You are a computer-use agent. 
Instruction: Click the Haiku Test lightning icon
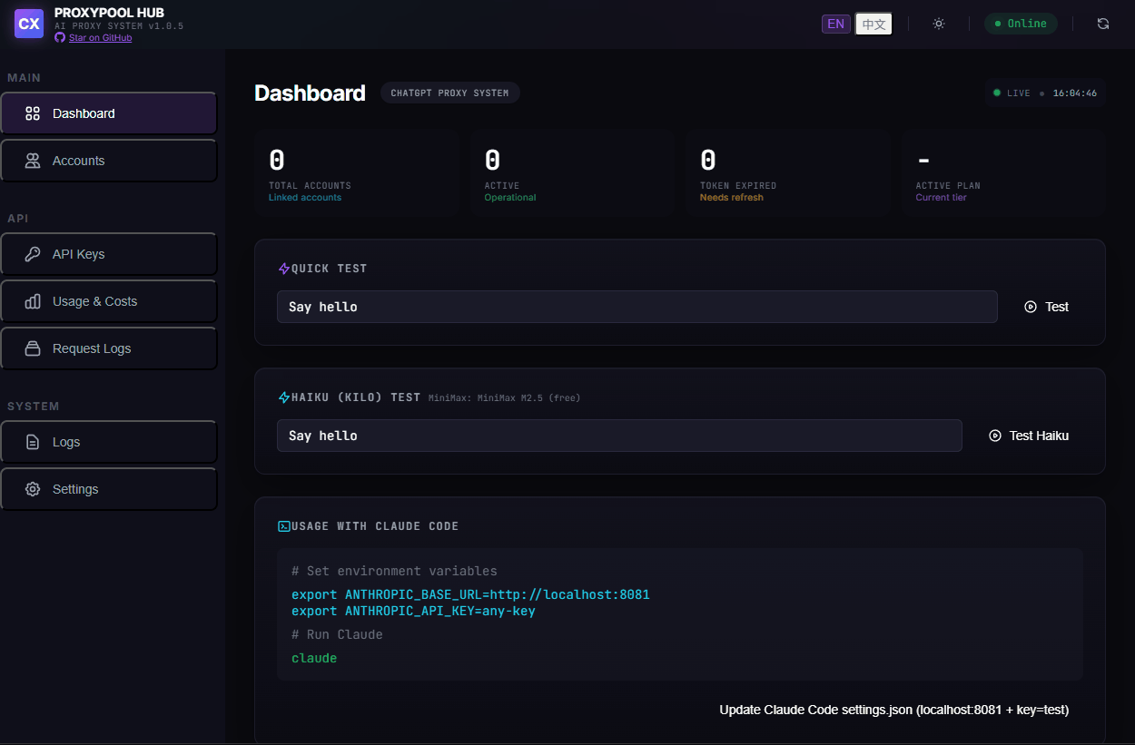coord(283,397)
